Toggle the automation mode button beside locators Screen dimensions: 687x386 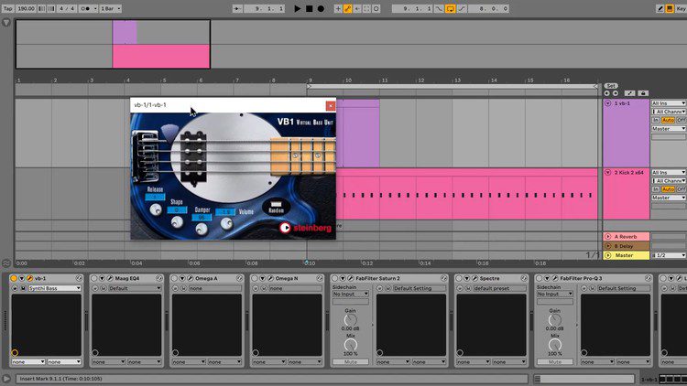(629, 93)
